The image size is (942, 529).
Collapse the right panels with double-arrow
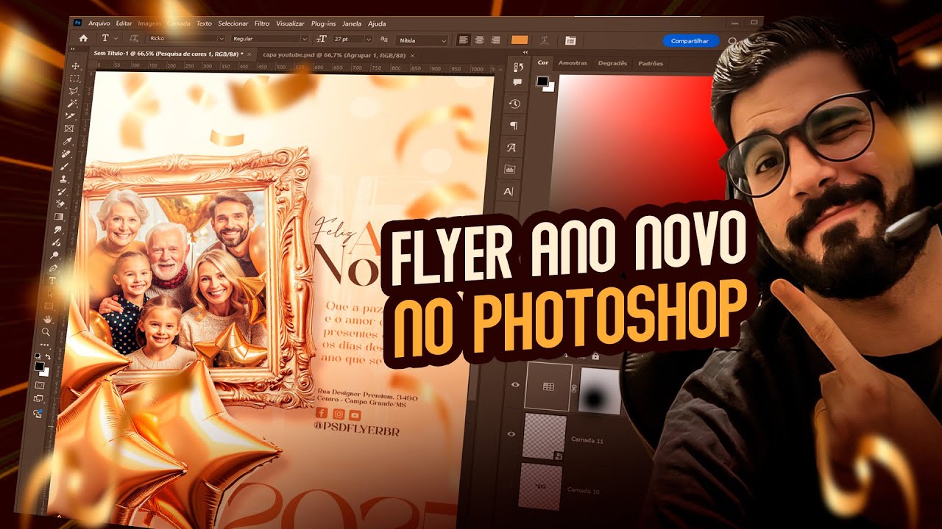(x=525, y=52)
